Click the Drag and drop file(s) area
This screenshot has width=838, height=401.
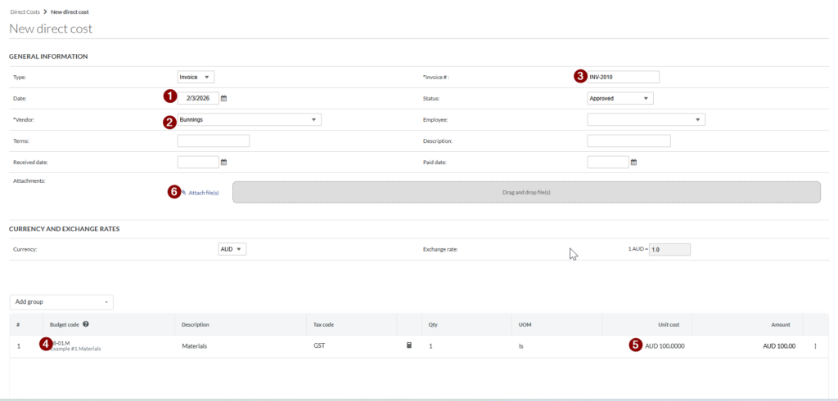tap(525, 192)
